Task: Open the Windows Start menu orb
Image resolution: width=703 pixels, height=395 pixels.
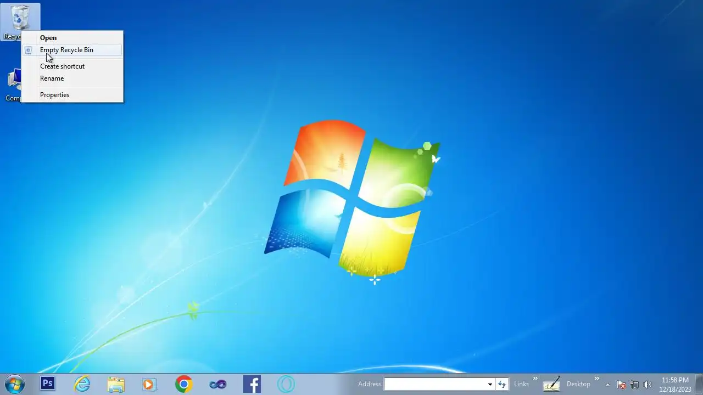Action: click(x=14, y=384)
